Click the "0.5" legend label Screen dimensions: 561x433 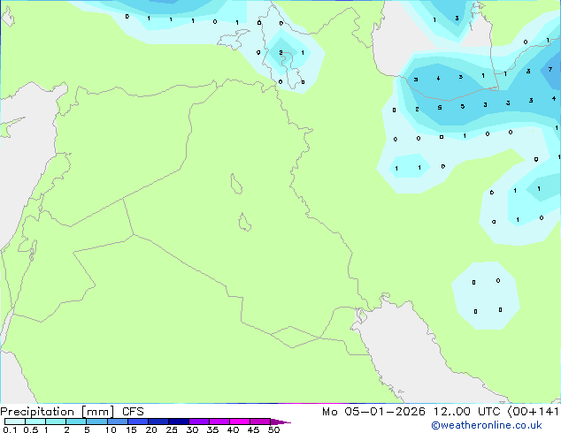(30, 429)
